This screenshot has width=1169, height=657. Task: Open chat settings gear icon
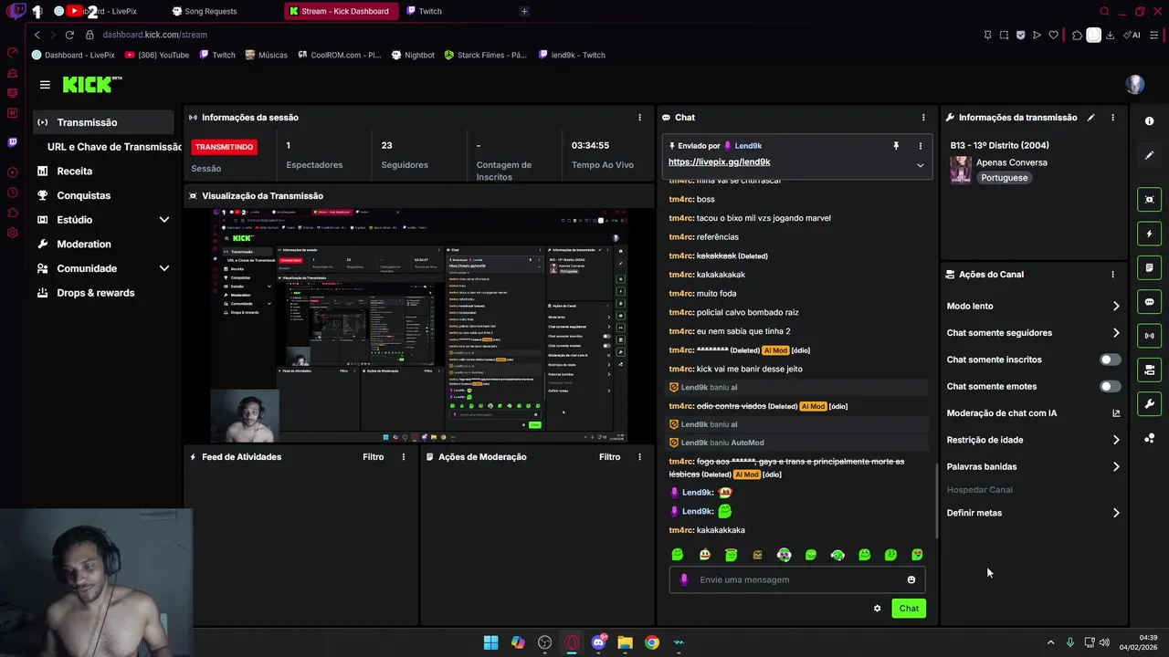pos(877,609)
